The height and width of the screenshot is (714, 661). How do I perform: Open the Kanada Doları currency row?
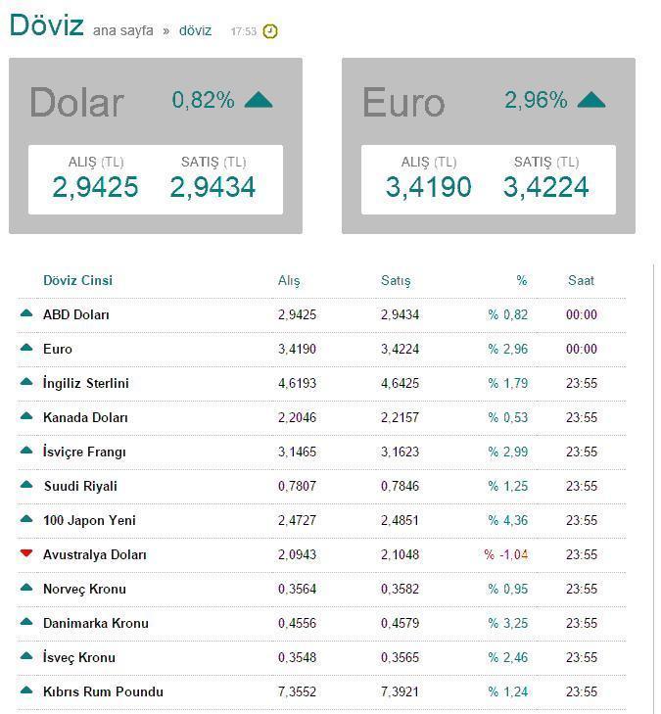pos(85,417)
